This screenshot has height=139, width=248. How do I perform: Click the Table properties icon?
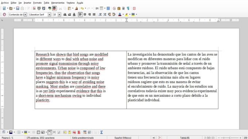[89, 132]
